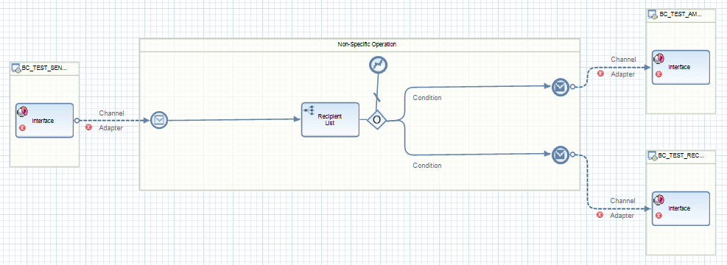Click the BC_TEST_AM pool header icon
Viewport: 727px width, 265px height.
653,15
